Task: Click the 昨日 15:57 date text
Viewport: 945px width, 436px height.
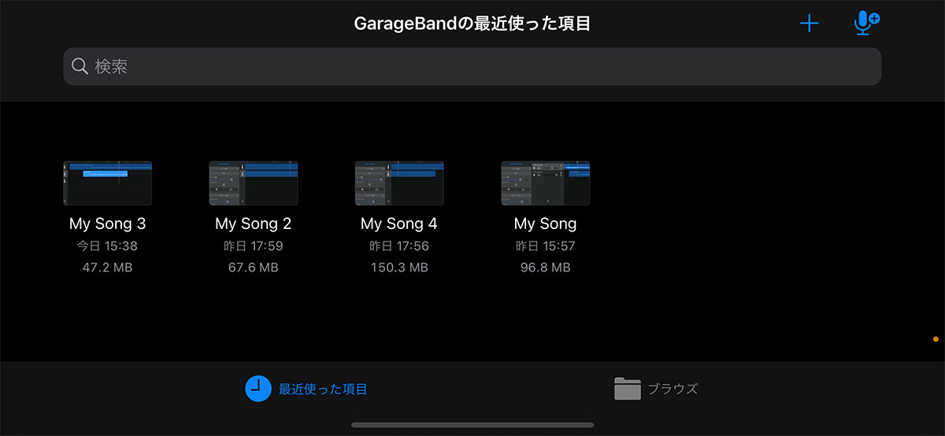Action: (x=546, y=246)
